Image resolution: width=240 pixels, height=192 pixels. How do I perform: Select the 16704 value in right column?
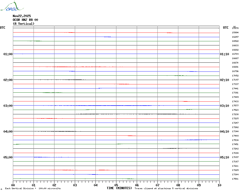click(x=235, y=54)
